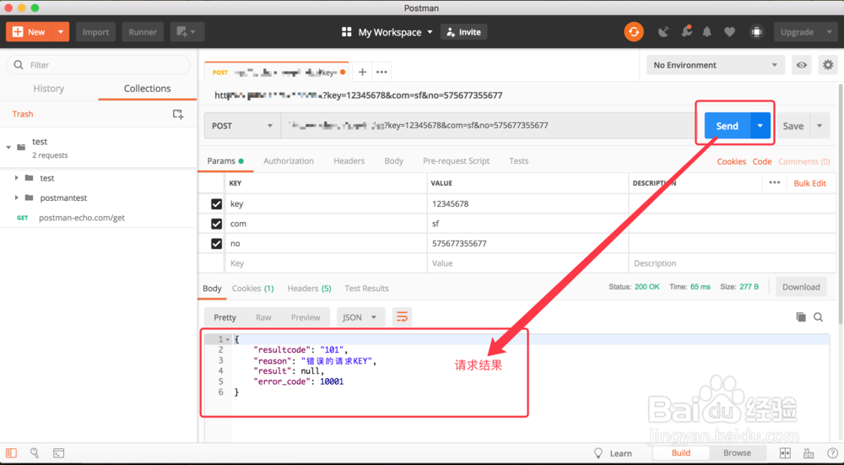Screen dimensions: 844x465
Task: Download the response
Action: tap(801, 287)
